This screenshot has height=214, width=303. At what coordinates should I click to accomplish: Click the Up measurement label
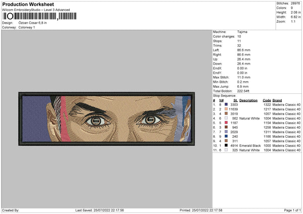[215, 59]
